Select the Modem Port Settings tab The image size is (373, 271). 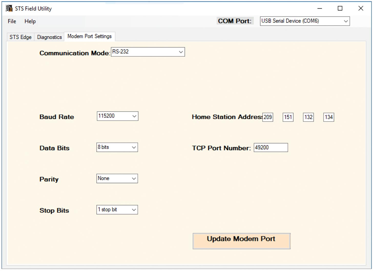[x=89, y=36]
